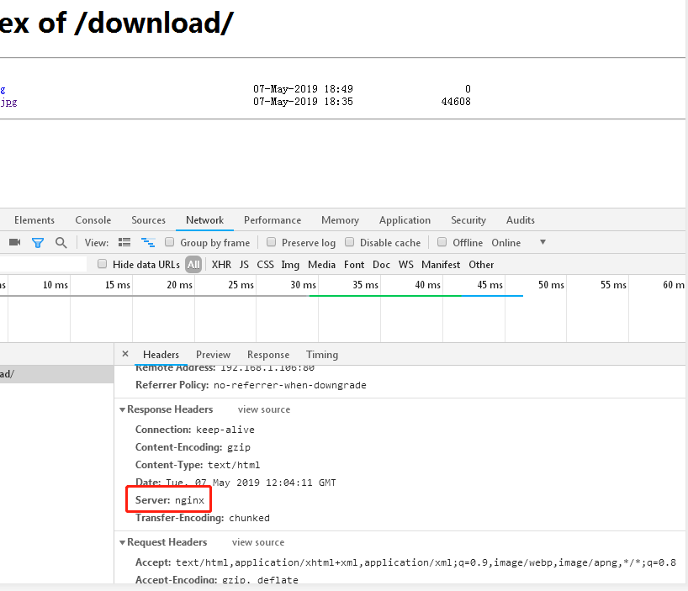Screen dimensions: 688x591
Task: Enable Group by frame checkbox
Action: (170, 243)
